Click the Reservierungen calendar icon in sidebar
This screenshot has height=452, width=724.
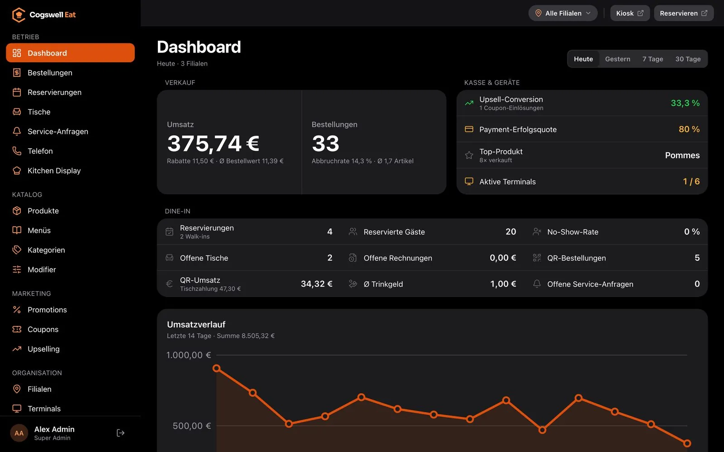[17, 92]
